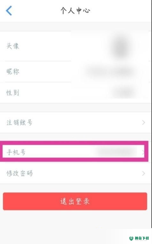The image size is (152, 244).
Task: Click the 头像 label text
Action: point(13,46)
